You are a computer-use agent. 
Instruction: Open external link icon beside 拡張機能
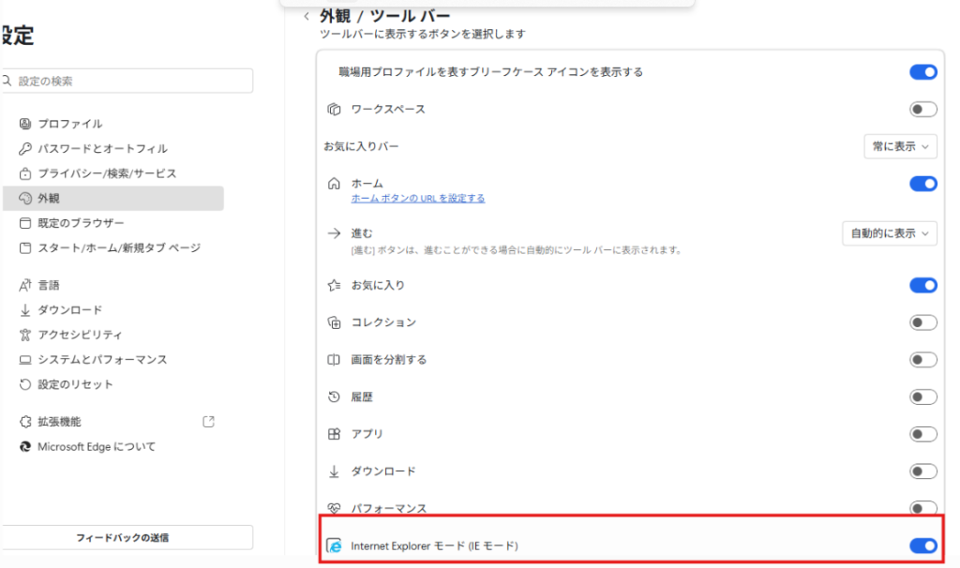[209, 422]
